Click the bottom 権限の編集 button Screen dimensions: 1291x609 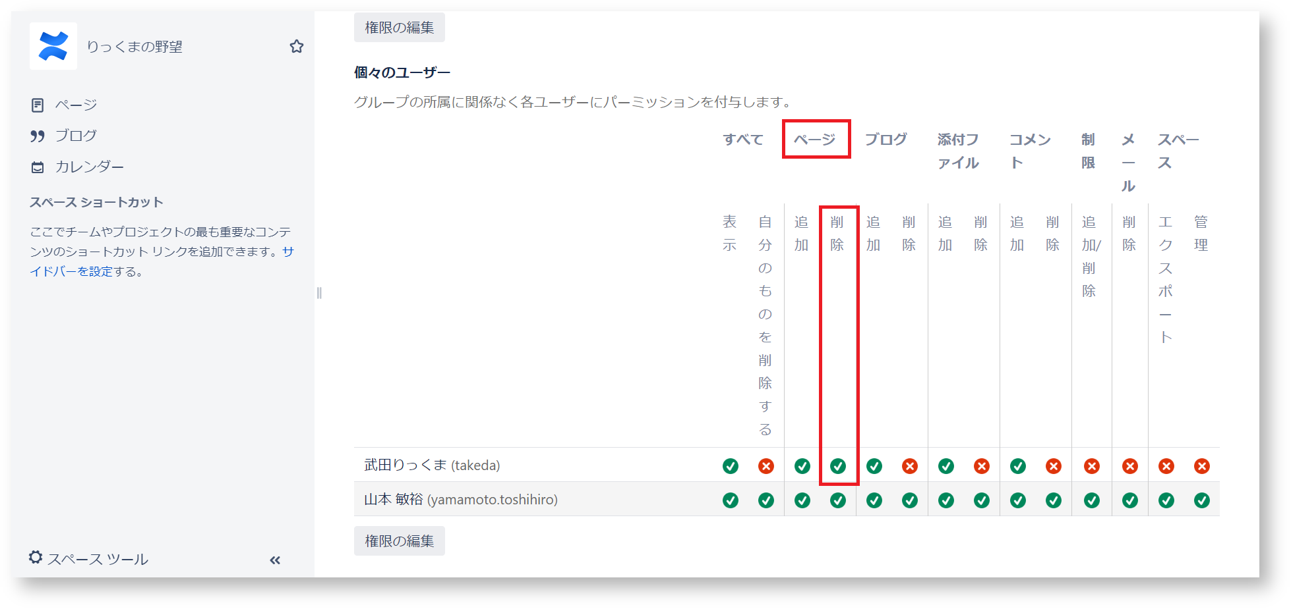(399, 540)
